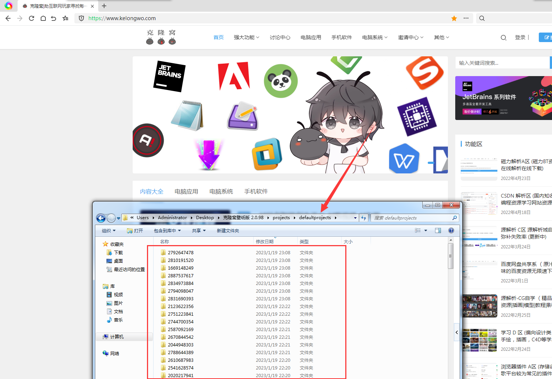Open the CSDN 解析区 article link
The image size is (552, 379).
click(526, 199)
